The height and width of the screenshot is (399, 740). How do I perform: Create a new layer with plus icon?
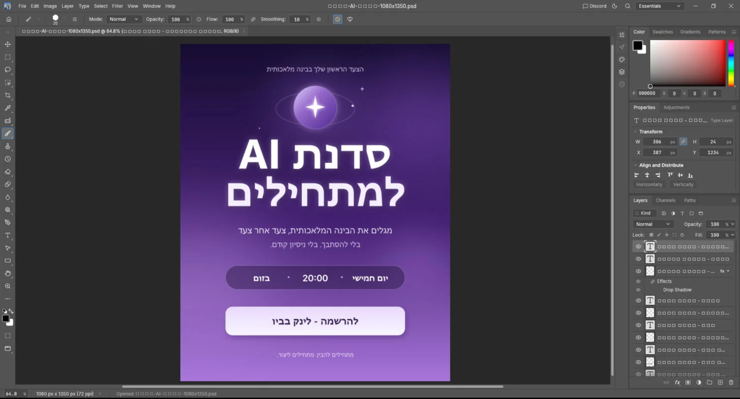pos(720,382)
